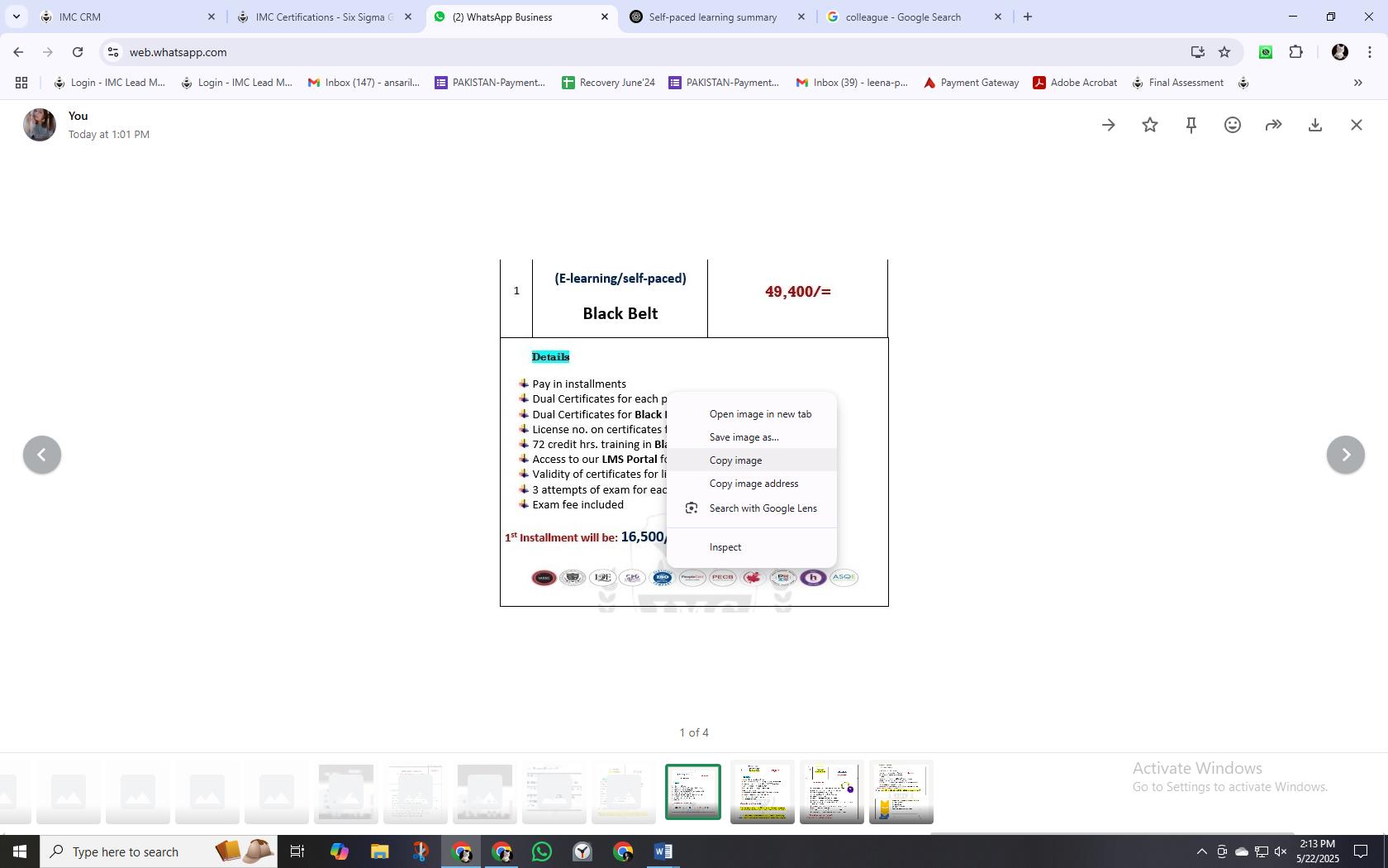Go to the previous media item

(x=42, y=455)
